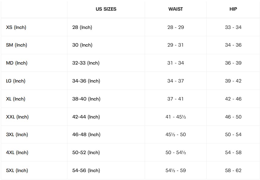This screenshot has height=180, width=260.
Task: Select the 3XL (Inch) row label
Action: pyautogui.click(x=17, y=135)
